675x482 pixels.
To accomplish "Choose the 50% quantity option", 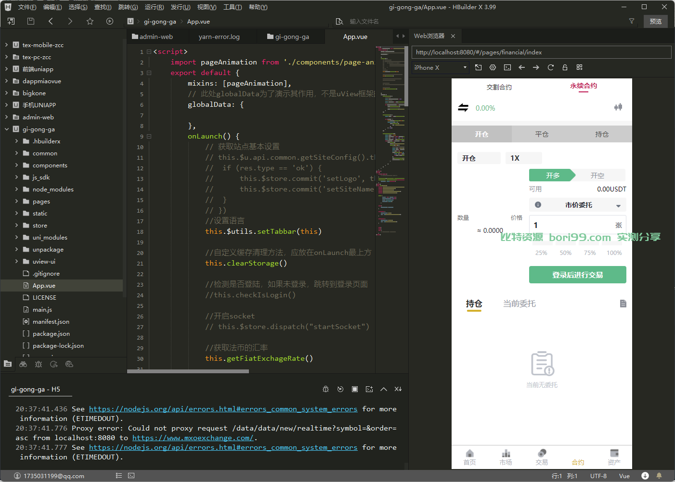I will pos(566,253).
